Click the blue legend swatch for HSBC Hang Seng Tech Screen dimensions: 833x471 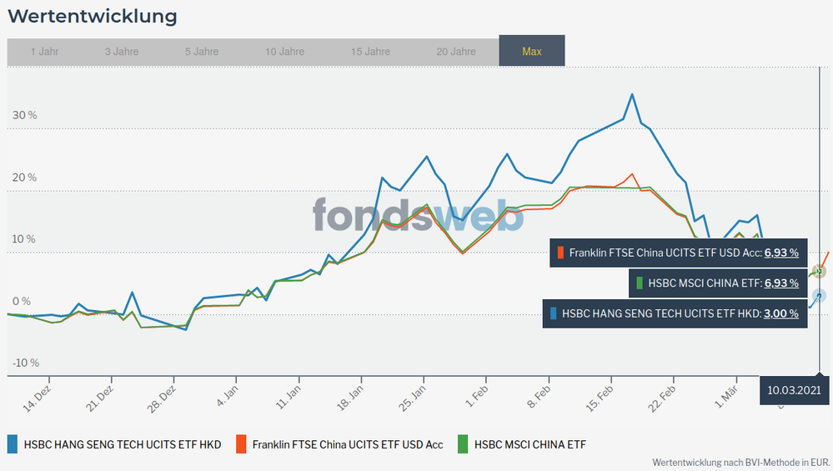(x=13, y=444)
